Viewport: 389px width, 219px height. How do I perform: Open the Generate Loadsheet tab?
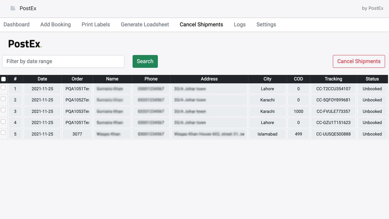(145, 25)
